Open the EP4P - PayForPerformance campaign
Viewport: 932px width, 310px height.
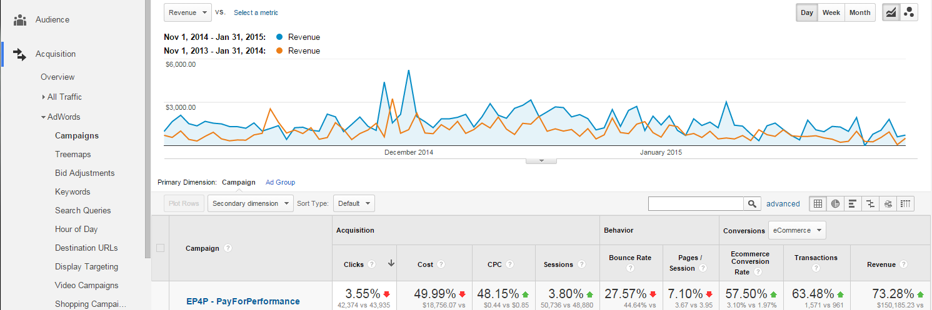click(243, 301)
